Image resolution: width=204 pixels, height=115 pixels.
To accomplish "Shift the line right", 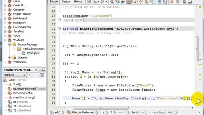I will click(164, 2).
